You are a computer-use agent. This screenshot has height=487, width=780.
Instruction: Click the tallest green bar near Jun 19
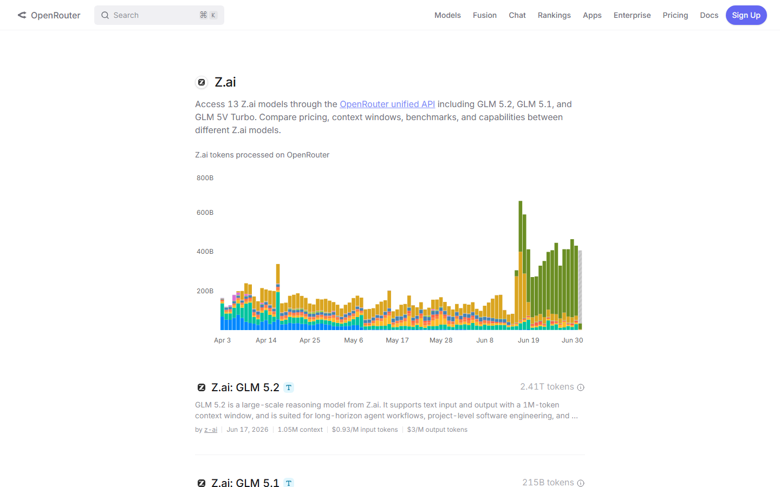pos(521,226)
